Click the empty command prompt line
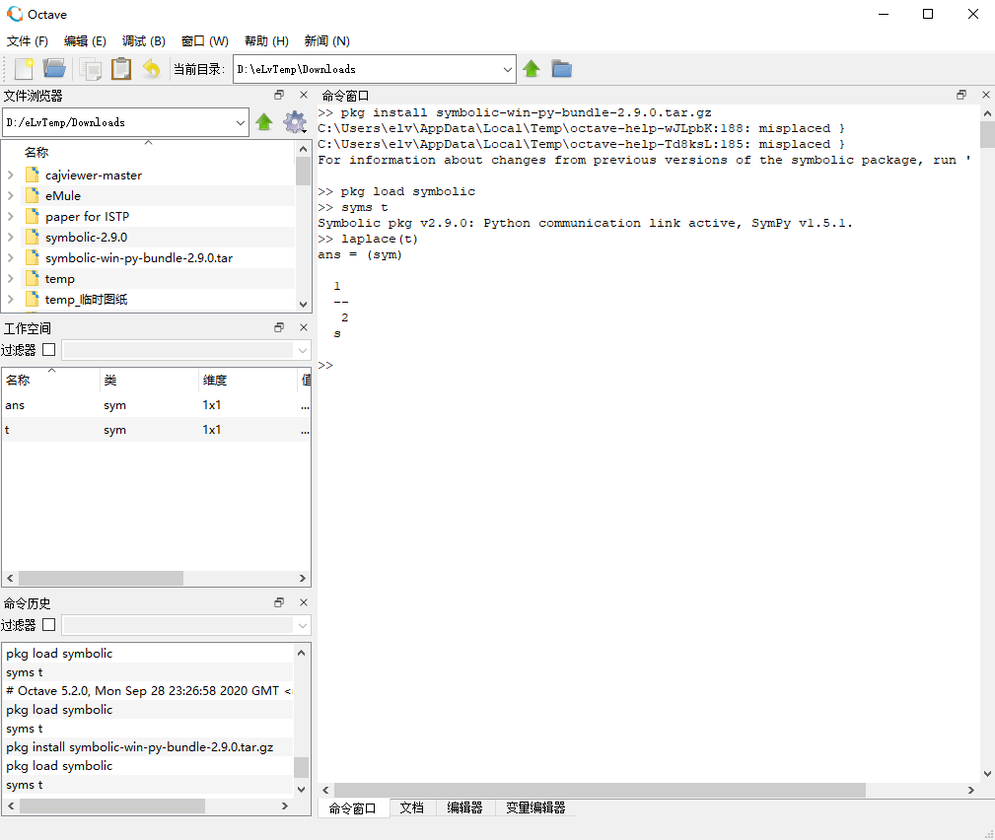The image size is (995, 840). coord(647,365)
